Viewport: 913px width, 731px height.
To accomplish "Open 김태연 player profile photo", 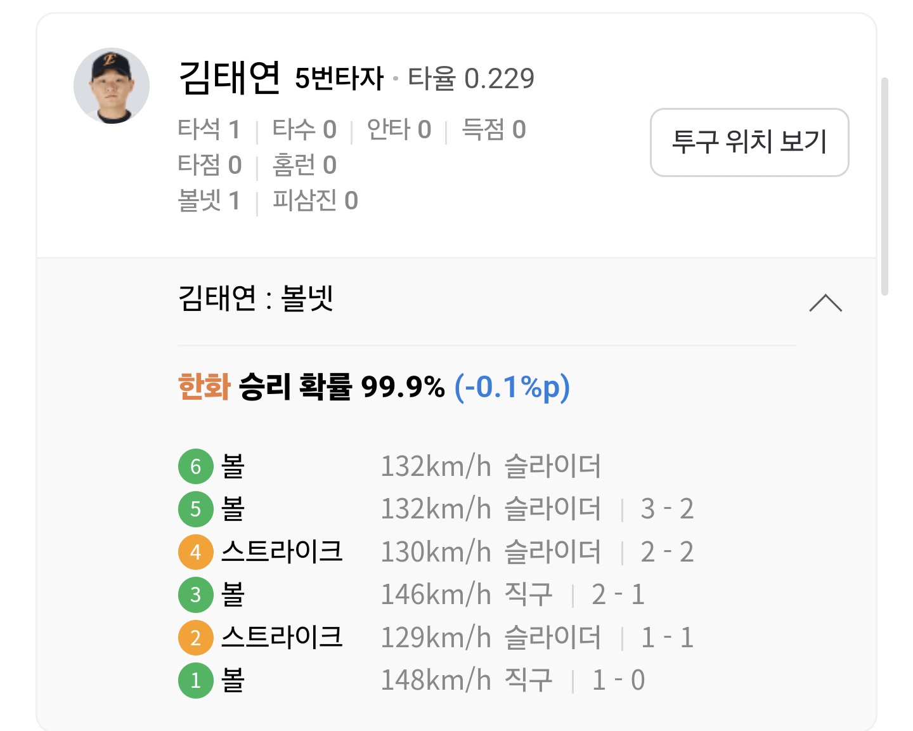I will point(112,86).
